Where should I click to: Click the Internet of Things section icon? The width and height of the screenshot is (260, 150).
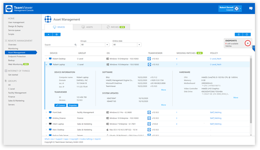6,71
